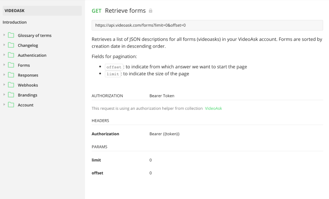Image resolution: width=329 pixels, height=199 pixels.
Task: Click the Changelog folder icon
Action: [x=11, y=45]
